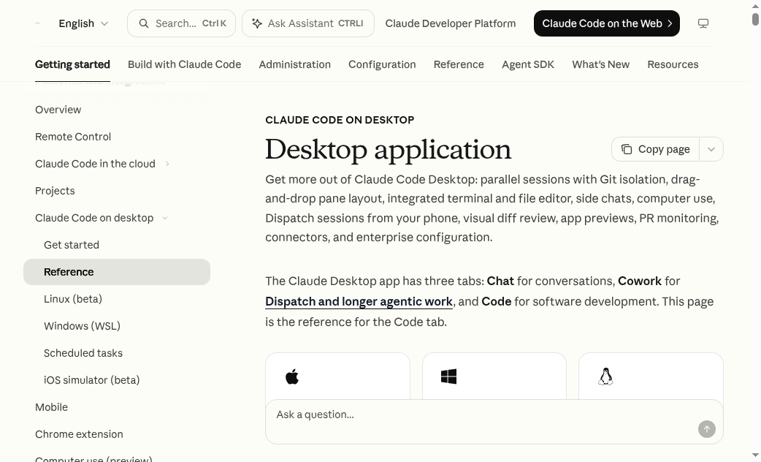
Task: Open Chrome extension sidebar page
Action: point(116,434)
